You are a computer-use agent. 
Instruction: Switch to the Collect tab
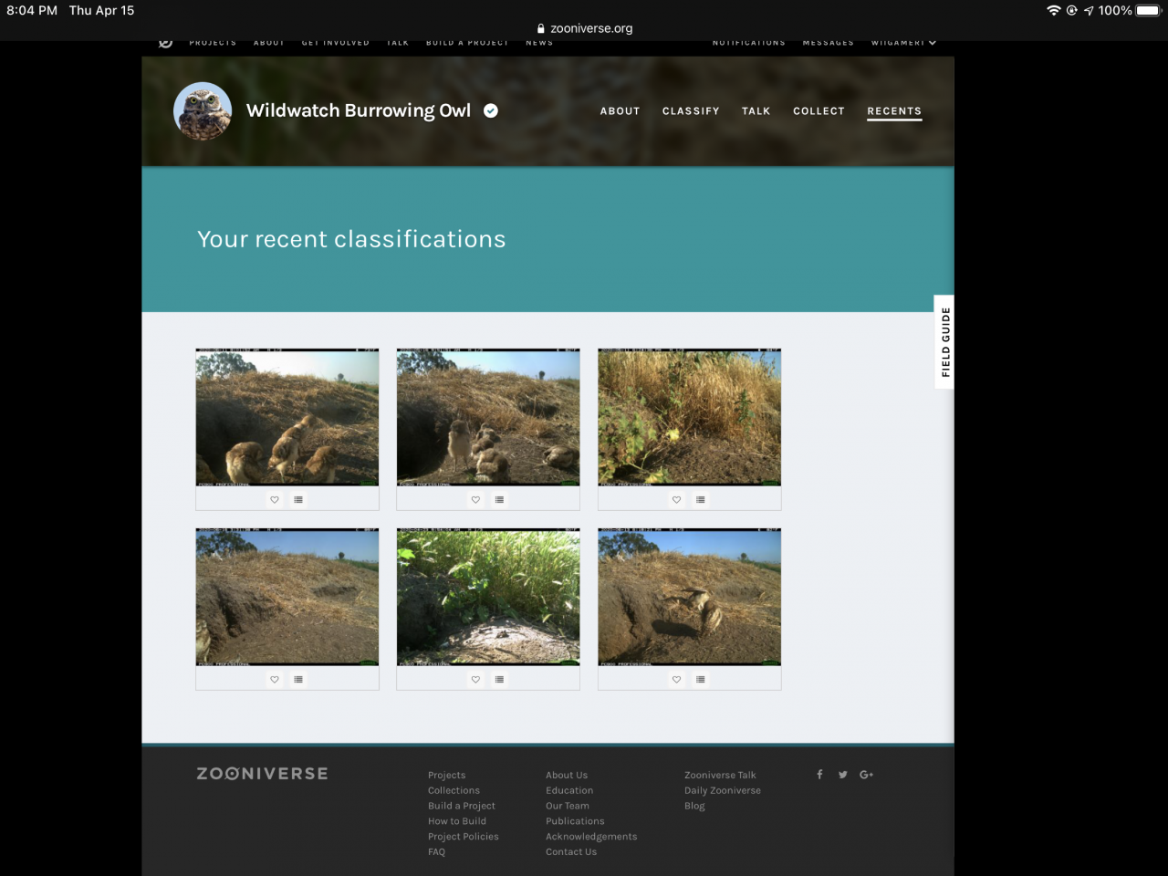tap(819, 111)
